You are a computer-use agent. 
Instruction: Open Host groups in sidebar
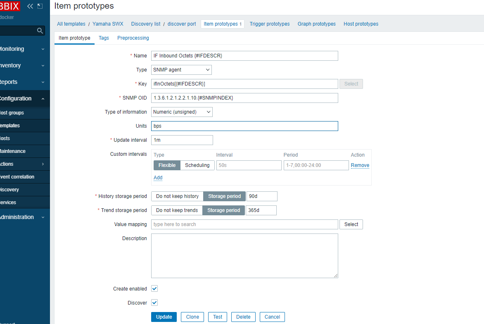[x=25, y=113]
